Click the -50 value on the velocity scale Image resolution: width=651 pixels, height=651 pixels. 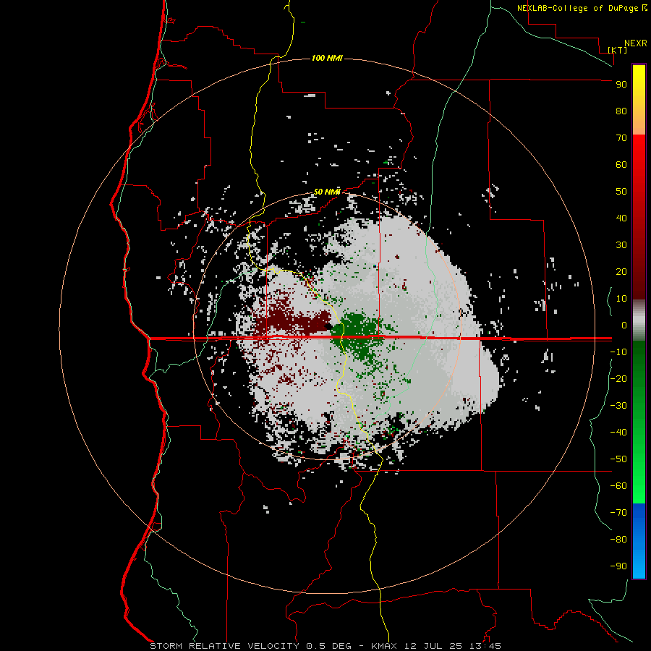(618, 459)
